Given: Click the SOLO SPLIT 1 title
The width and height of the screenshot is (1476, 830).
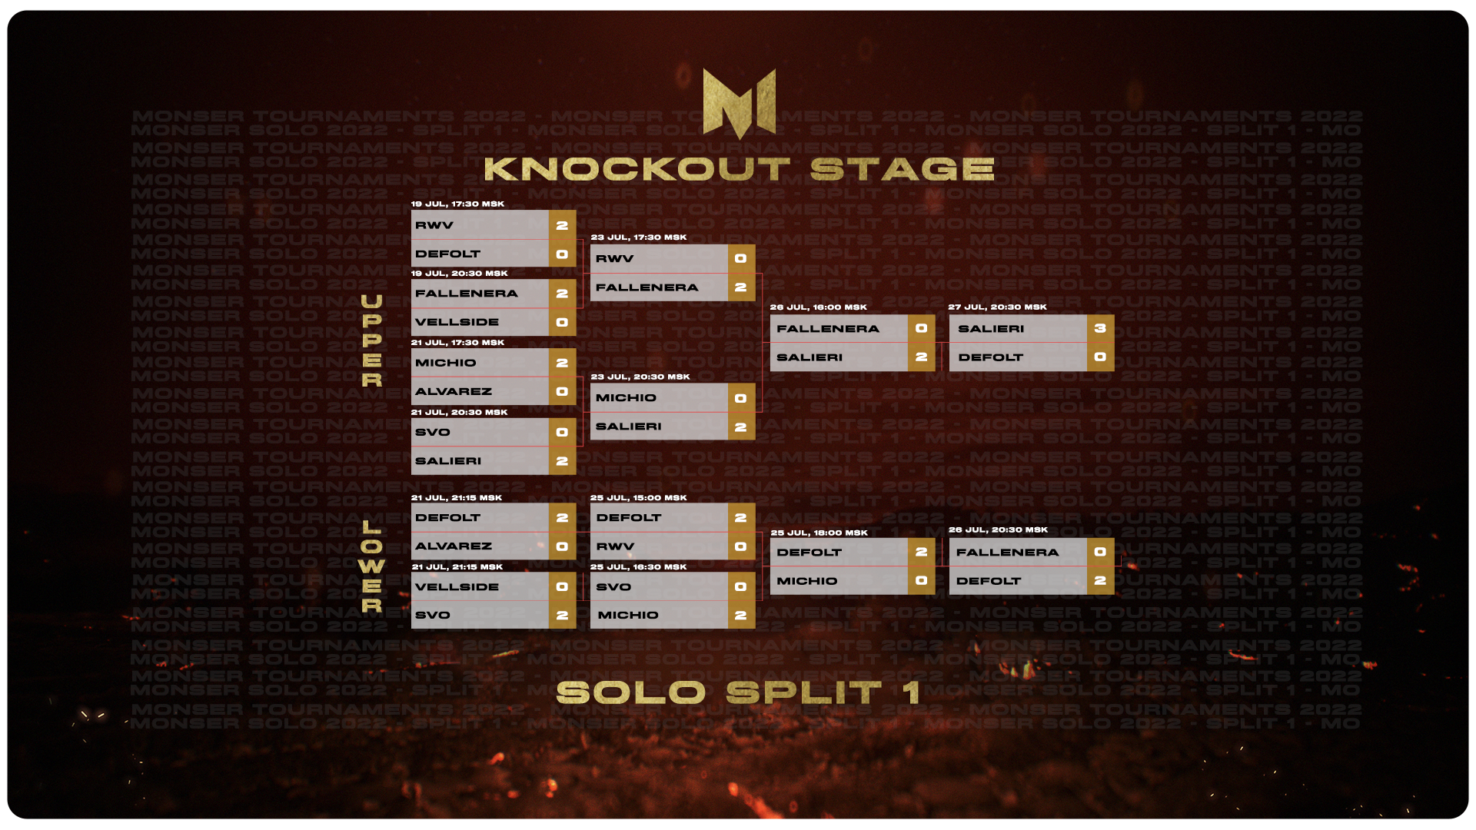Looking at the screenshot, I should click(738, 692).
